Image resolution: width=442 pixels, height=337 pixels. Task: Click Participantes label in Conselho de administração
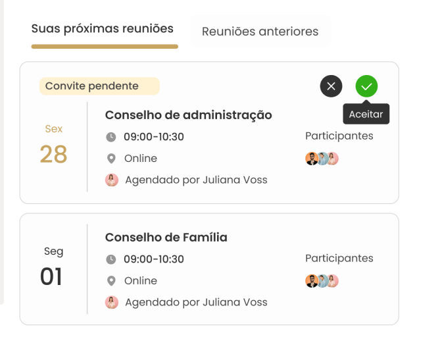click(339, 136)
